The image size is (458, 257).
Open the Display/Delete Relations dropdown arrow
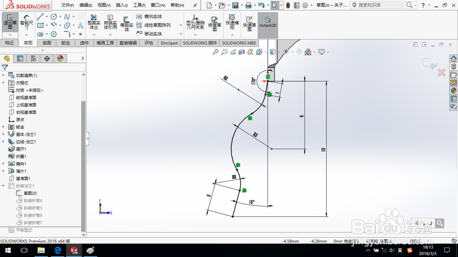pyautogui.click(x=195, y=35)
